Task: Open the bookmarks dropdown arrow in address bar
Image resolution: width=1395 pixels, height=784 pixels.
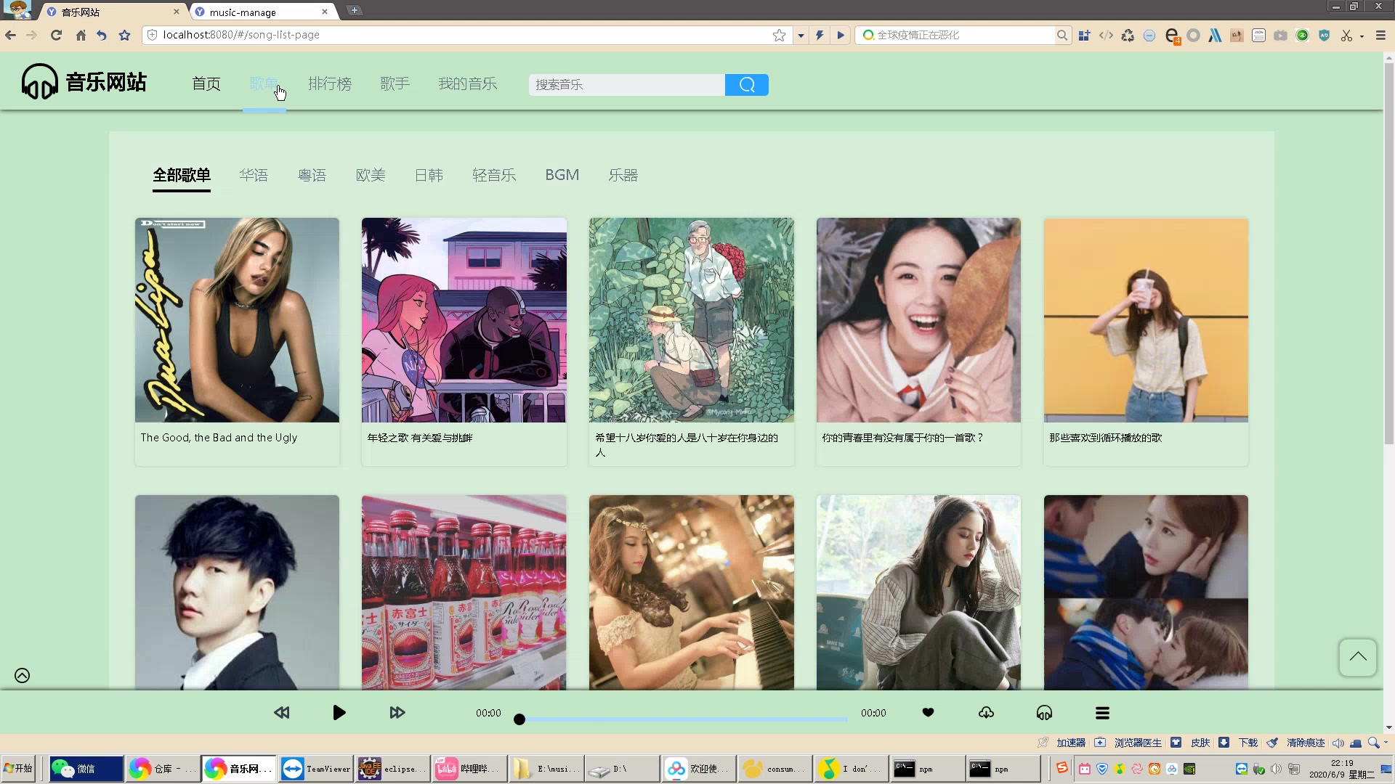Action: point(800,34)
